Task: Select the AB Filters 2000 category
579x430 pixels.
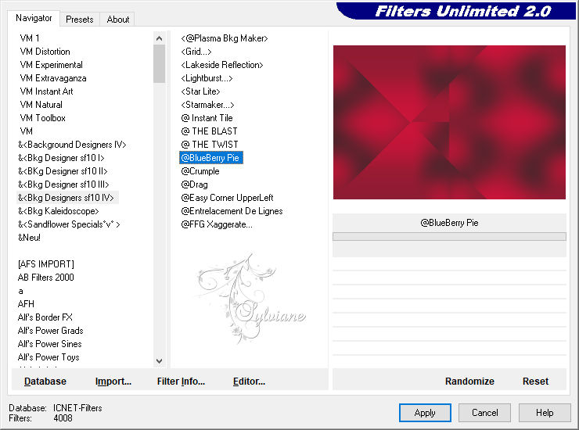Action: click(x=46, y=278)
